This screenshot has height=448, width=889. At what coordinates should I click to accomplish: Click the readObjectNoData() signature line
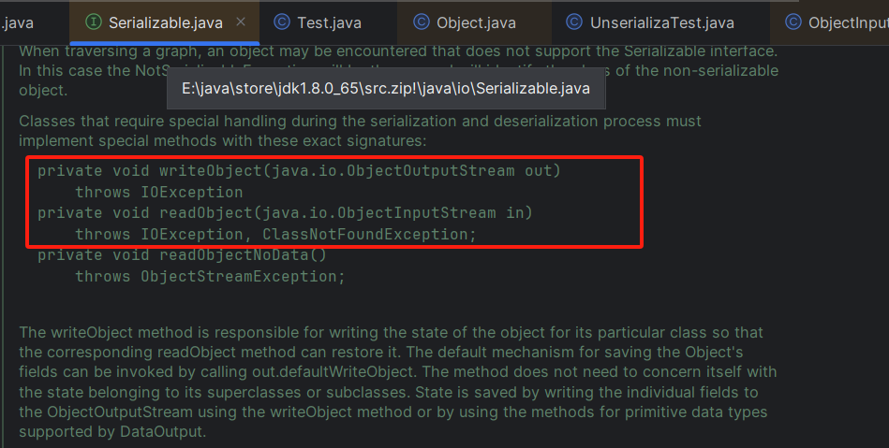[182, 255]
